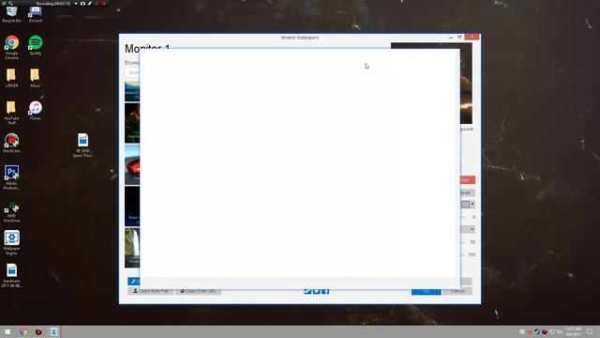Click the blue wrench tab button
Image resolution: width=600 pixels, height=338 pixels.
click(x=133, y=282)
